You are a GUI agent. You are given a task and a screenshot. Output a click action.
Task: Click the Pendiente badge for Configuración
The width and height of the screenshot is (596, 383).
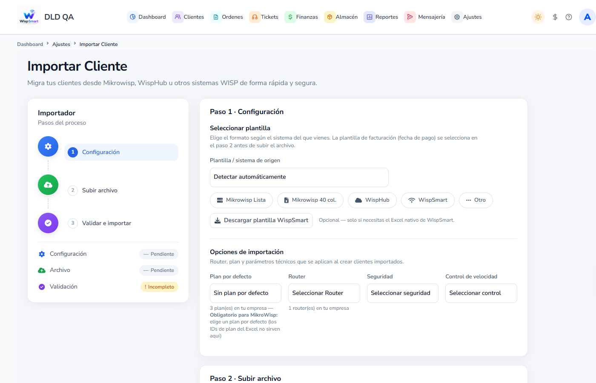(159, 254)
